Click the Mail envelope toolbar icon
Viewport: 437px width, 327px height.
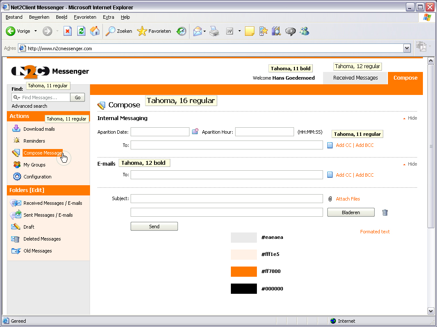pyautogui.click(x=197, y=31)
